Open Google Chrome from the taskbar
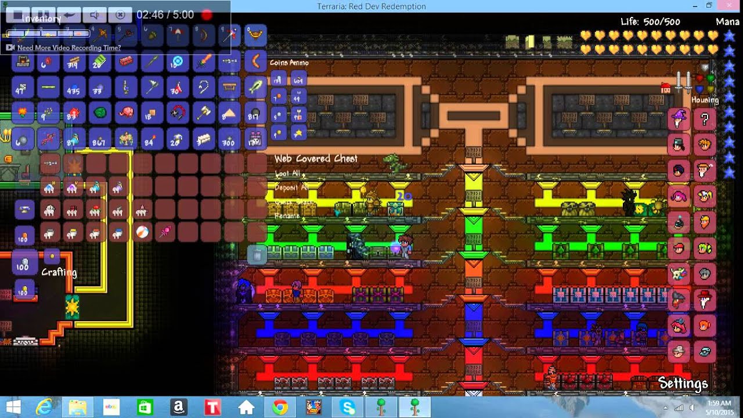 click(x=280, y=407)
